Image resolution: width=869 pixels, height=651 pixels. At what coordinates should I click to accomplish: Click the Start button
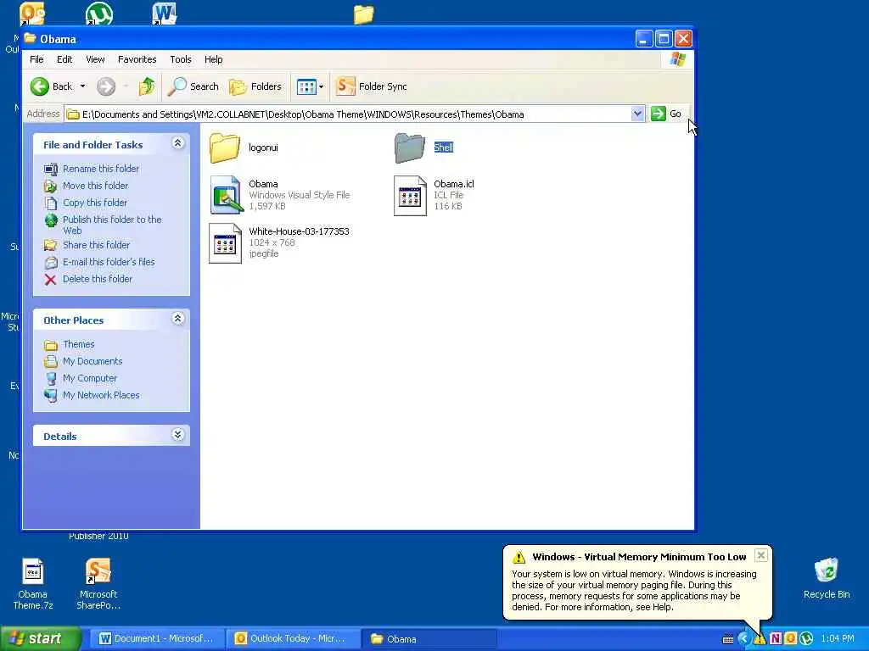pos(41,639)
